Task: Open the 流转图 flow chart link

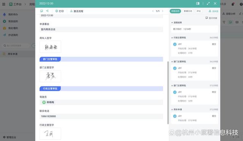Action: click(x=213, y=11)
